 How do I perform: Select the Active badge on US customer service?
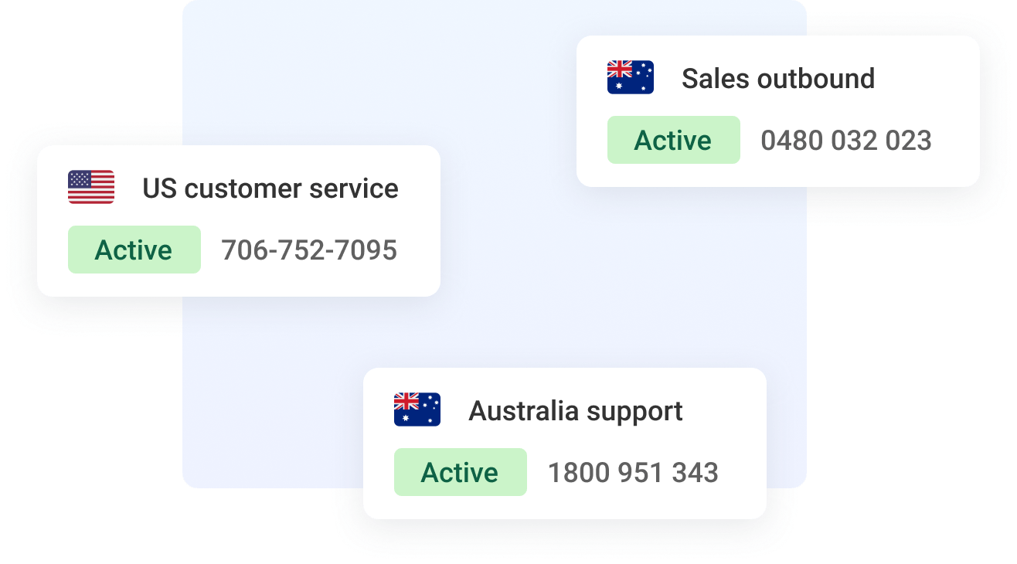click(134, 250)
